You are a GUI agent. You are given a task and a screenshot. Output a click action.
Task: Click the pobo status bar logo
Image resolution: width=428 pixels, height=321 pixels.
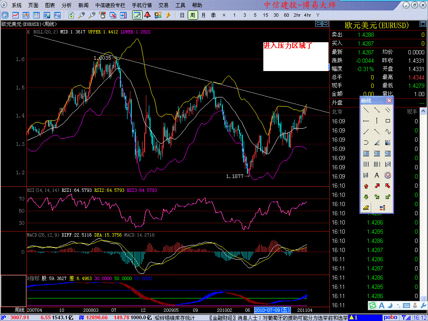pos(390,318)
